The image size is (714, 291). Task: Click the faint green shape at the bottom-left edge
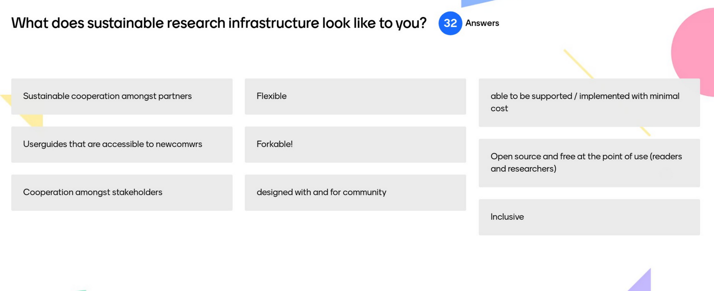point(80,289)
